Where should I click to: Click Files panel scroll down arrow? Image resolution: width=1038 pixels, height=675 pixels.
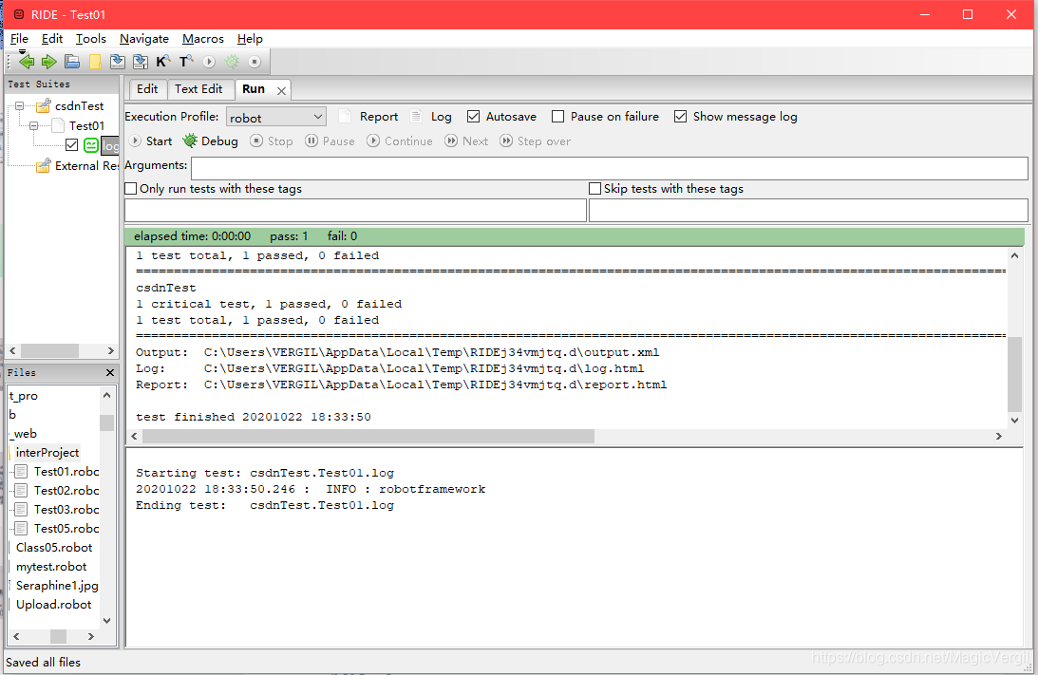(106, 621)
